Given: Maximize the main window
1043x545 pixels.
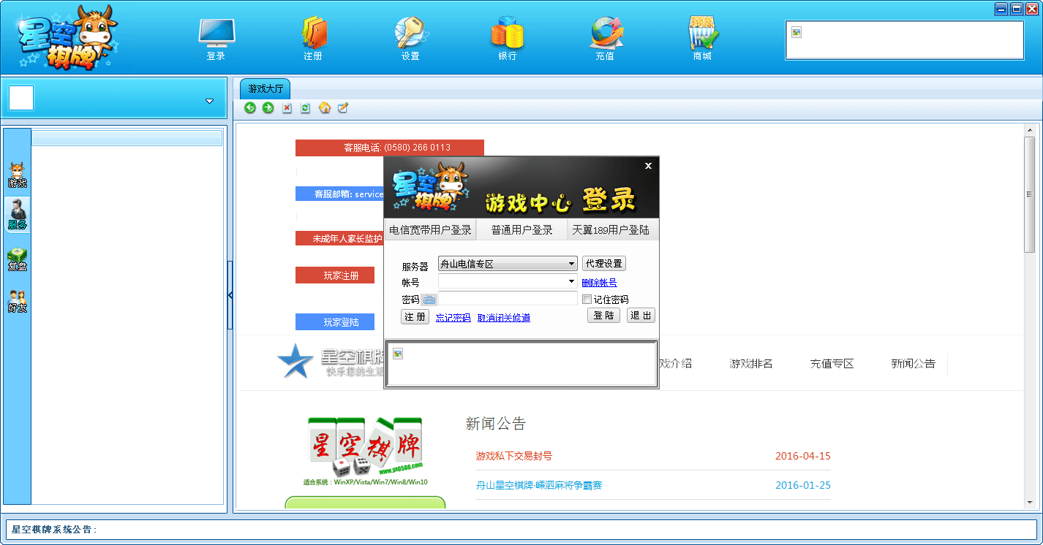Looking at the screenshot, I should pos(1017,9).
